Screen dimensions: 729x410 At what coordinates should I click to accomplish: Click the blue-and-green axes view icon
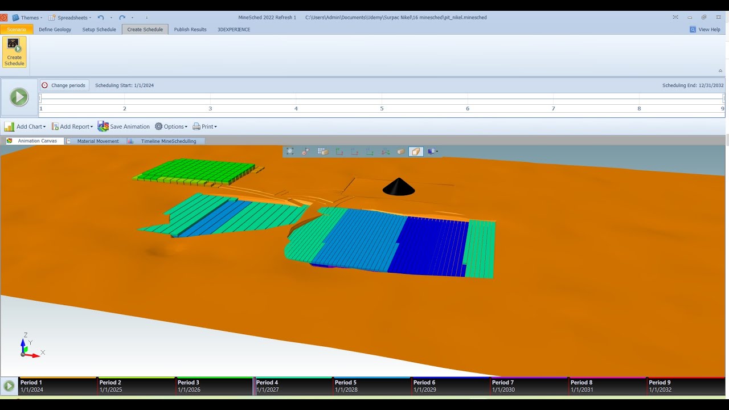tap(370, 151)
